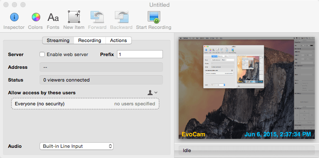
Task: Switch to the Streaming tab
Action: 58,40
